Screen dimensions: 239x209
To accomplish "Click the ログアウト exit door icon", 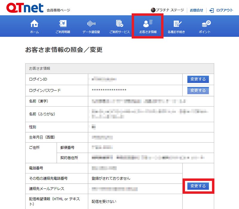I will pos(211,10).
